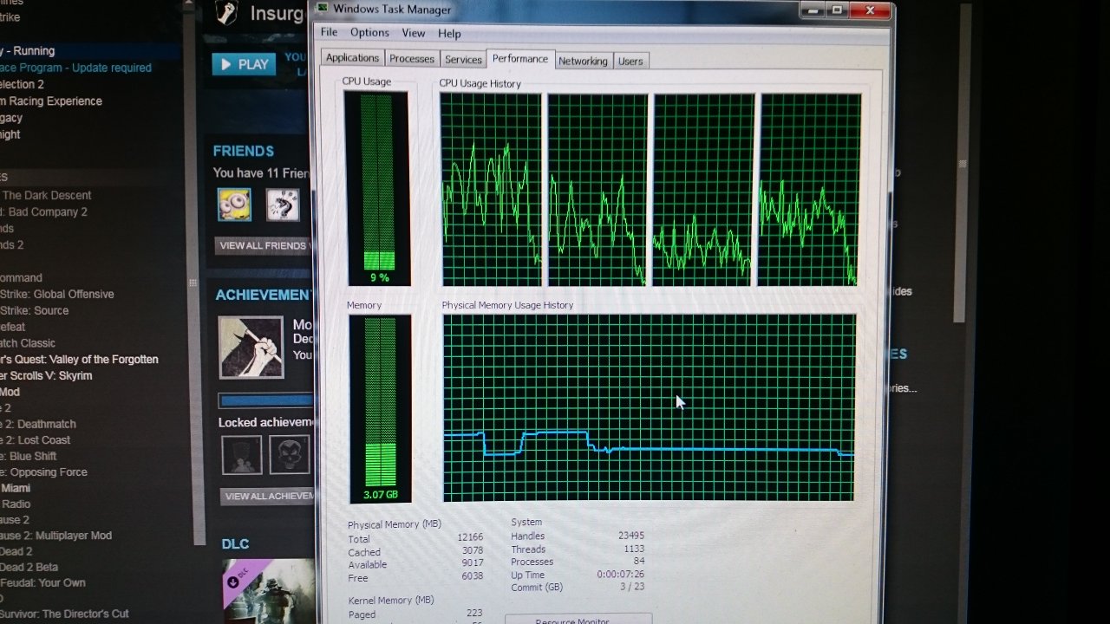Screen dimensions: 1110x624
Task: Click VIEW ALL FRIENDS button in Steam
Action: [x=263, y=245]
